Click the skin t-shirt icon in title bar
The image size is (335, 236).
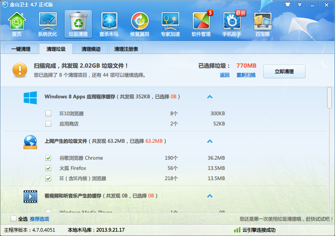288,4
